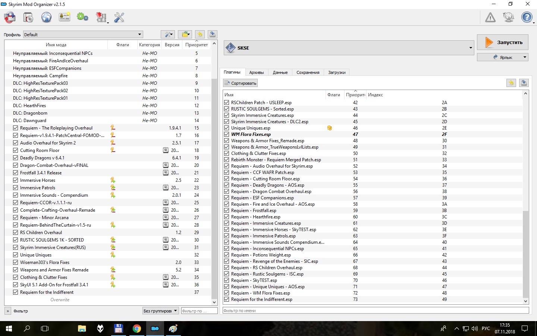Screen dimensions: 537x336
Task: Open File Explorer from the taskbar
Action: click(82, 329)
